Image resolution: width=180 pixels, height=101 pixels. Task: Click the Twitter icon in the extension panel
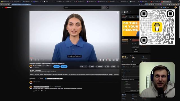coord(127,12)
